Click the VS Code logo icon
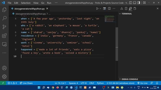 pos(3,3)
